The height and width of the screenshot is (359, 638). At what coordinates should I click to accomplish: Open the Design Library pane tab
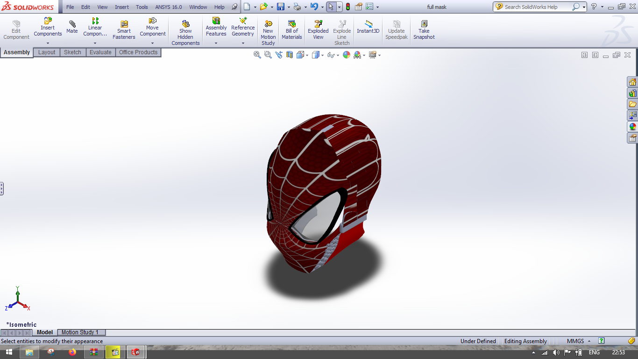tap(632, 93)
